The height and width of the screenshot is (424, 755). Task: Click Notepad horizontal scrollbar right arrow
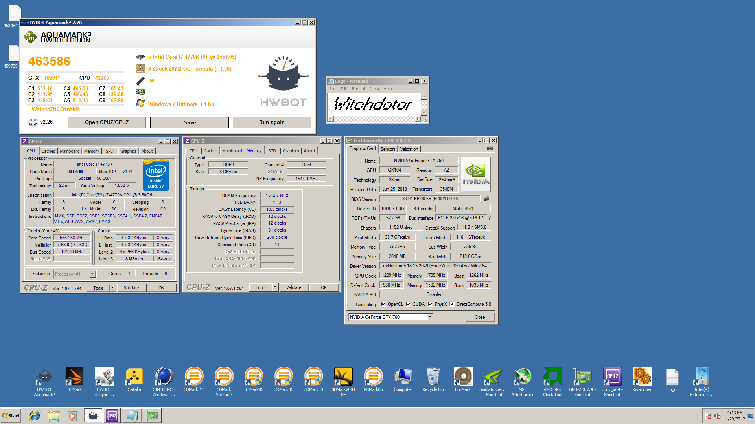[418, 119]
